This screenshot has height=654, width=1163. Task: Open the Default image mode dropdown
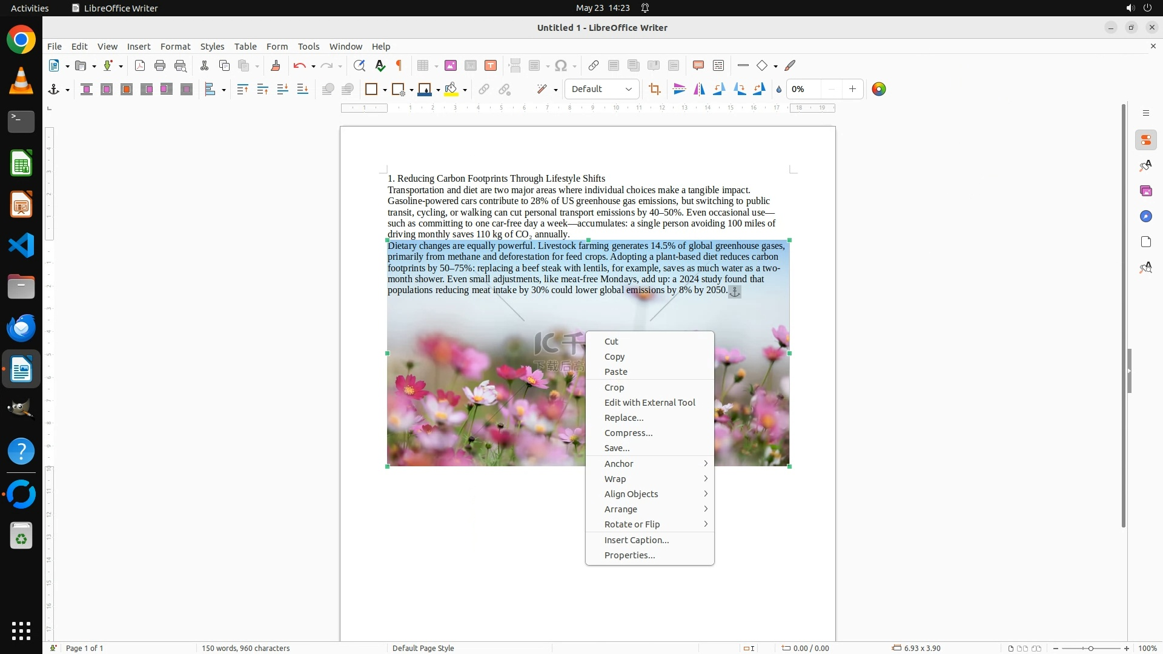[601, 89]
